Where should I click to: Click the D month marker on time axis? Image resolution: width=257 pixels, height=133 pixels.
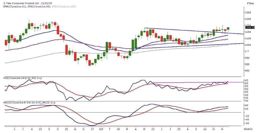(x=84, y=129)
